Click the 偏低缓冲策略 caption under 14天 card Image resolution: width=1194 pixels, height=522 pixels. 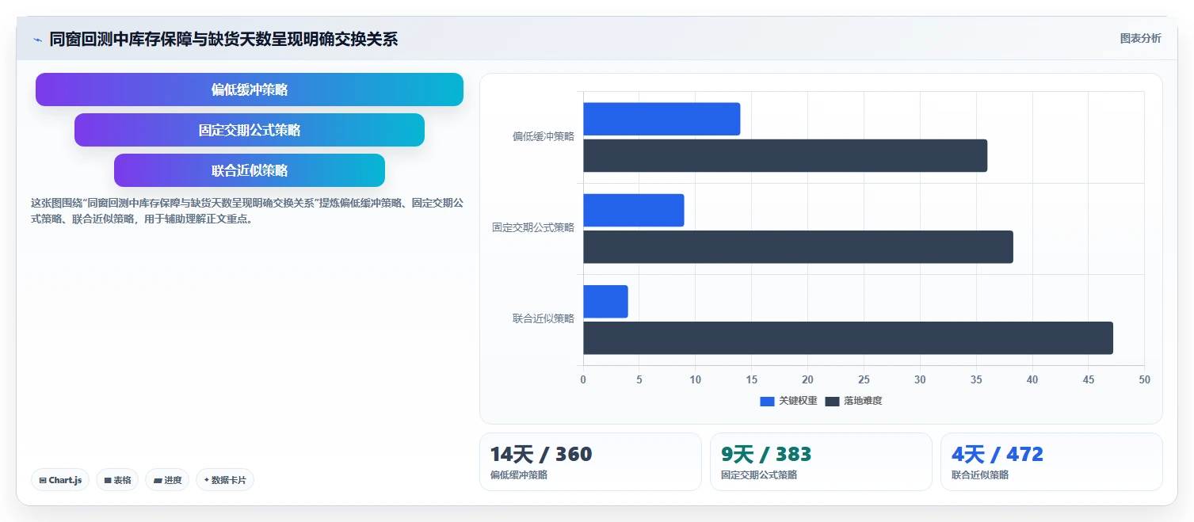pos(519,475)
